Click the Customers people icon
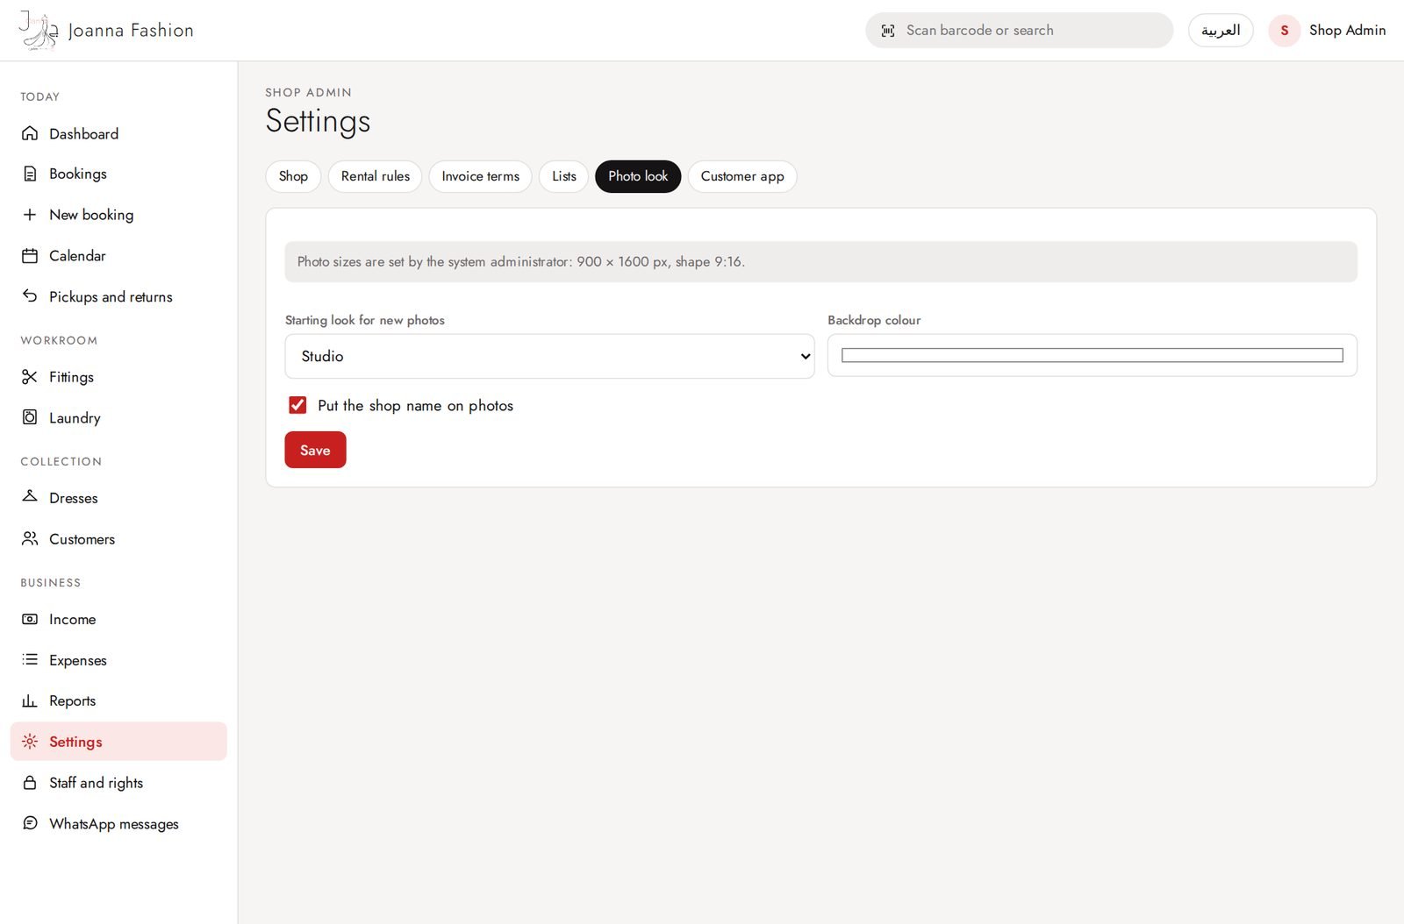 click(x=30, y=538)
